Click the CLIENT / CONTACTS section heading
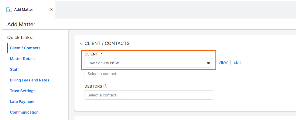This screenshot has width=296, height=120. (107, 43)
